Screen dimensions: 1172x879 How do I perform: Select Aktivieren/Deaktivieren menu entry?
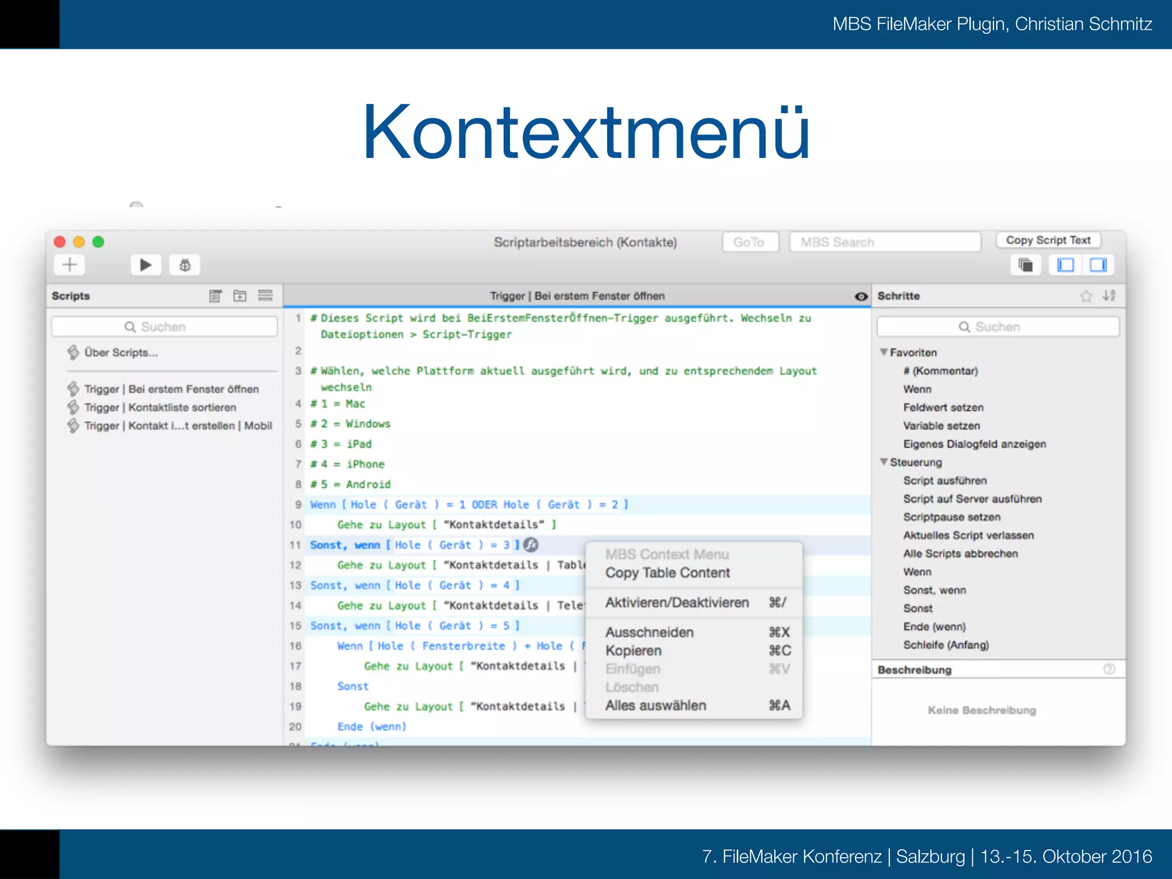[x=694, y=603]
